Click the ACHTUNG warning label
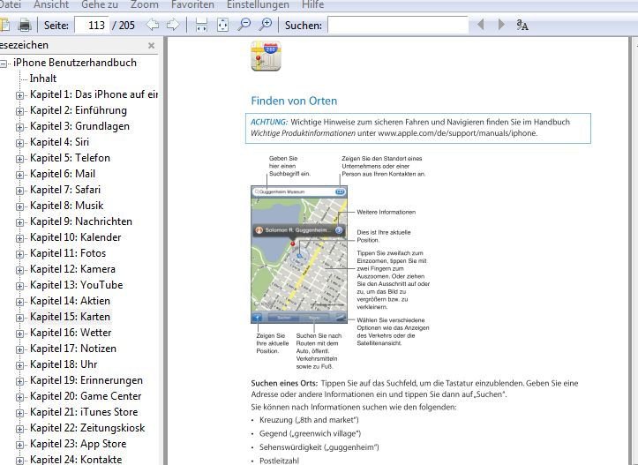This screenshot has height=465, width=638. pos(269,122)
